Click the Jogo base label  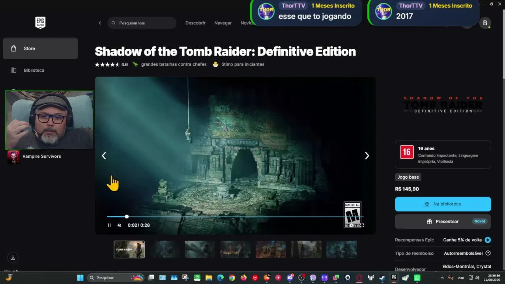408,177
